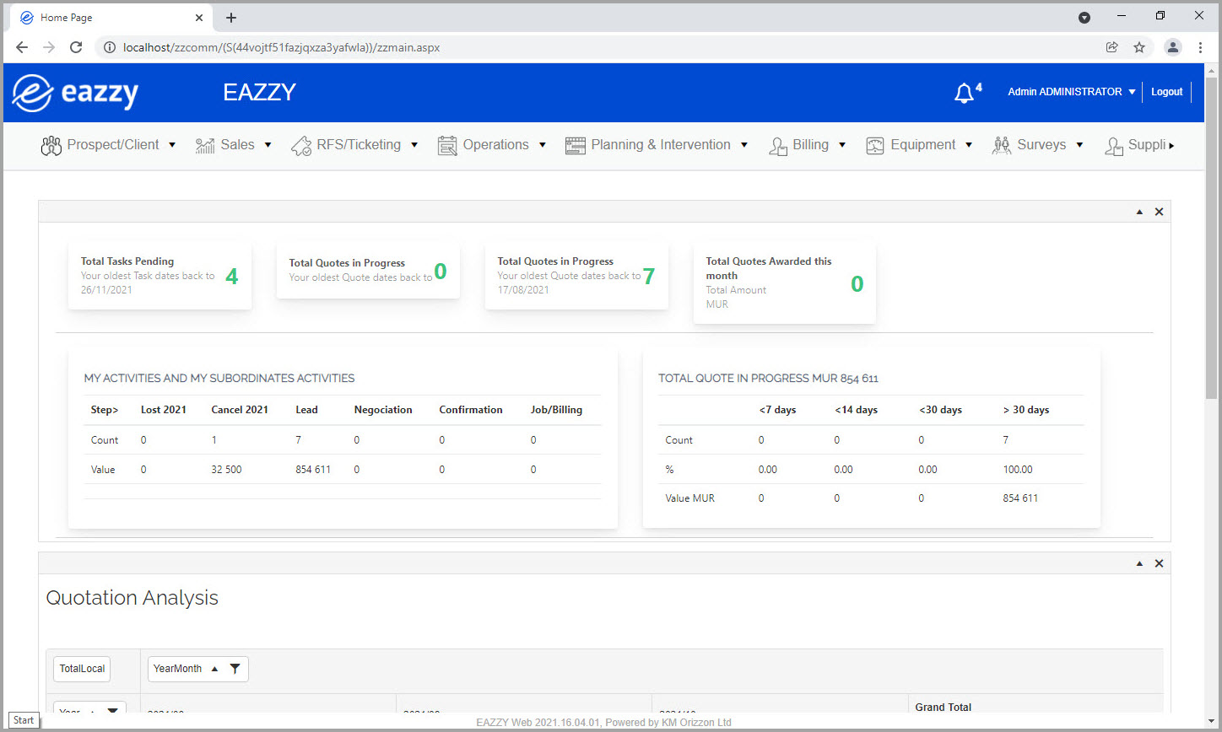Click Lead value 854 611
This screenshot has width=1222, height=732.
click(x=313, y=470)
